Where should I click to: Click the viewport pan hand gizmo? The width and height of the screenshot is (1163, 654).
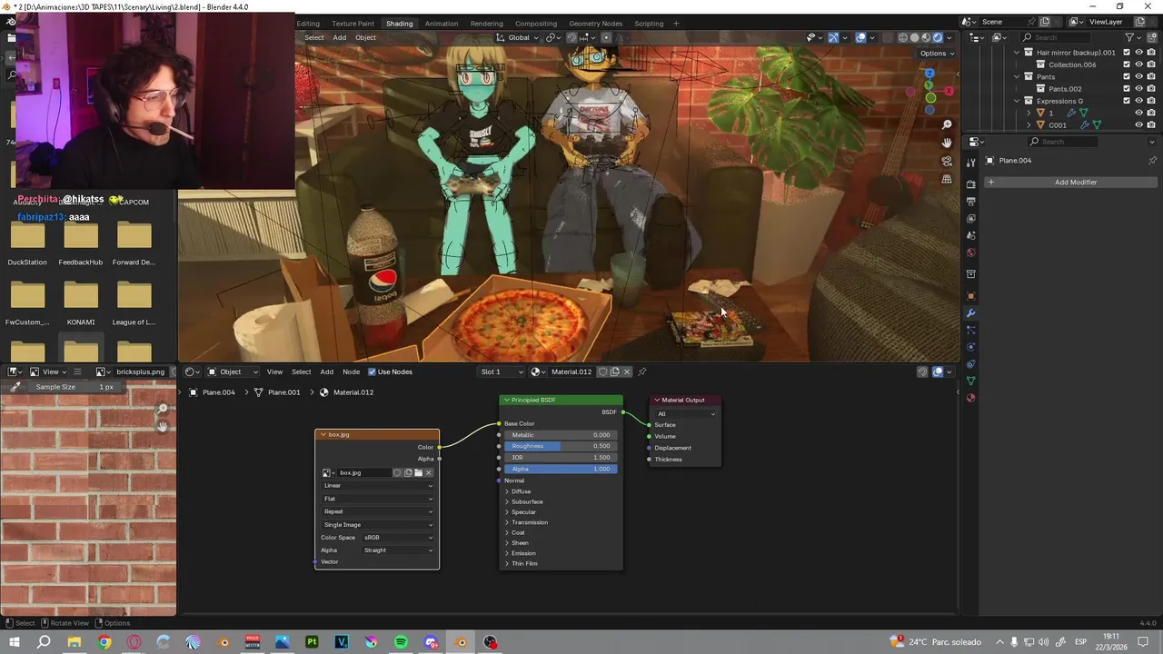(947, 143)
